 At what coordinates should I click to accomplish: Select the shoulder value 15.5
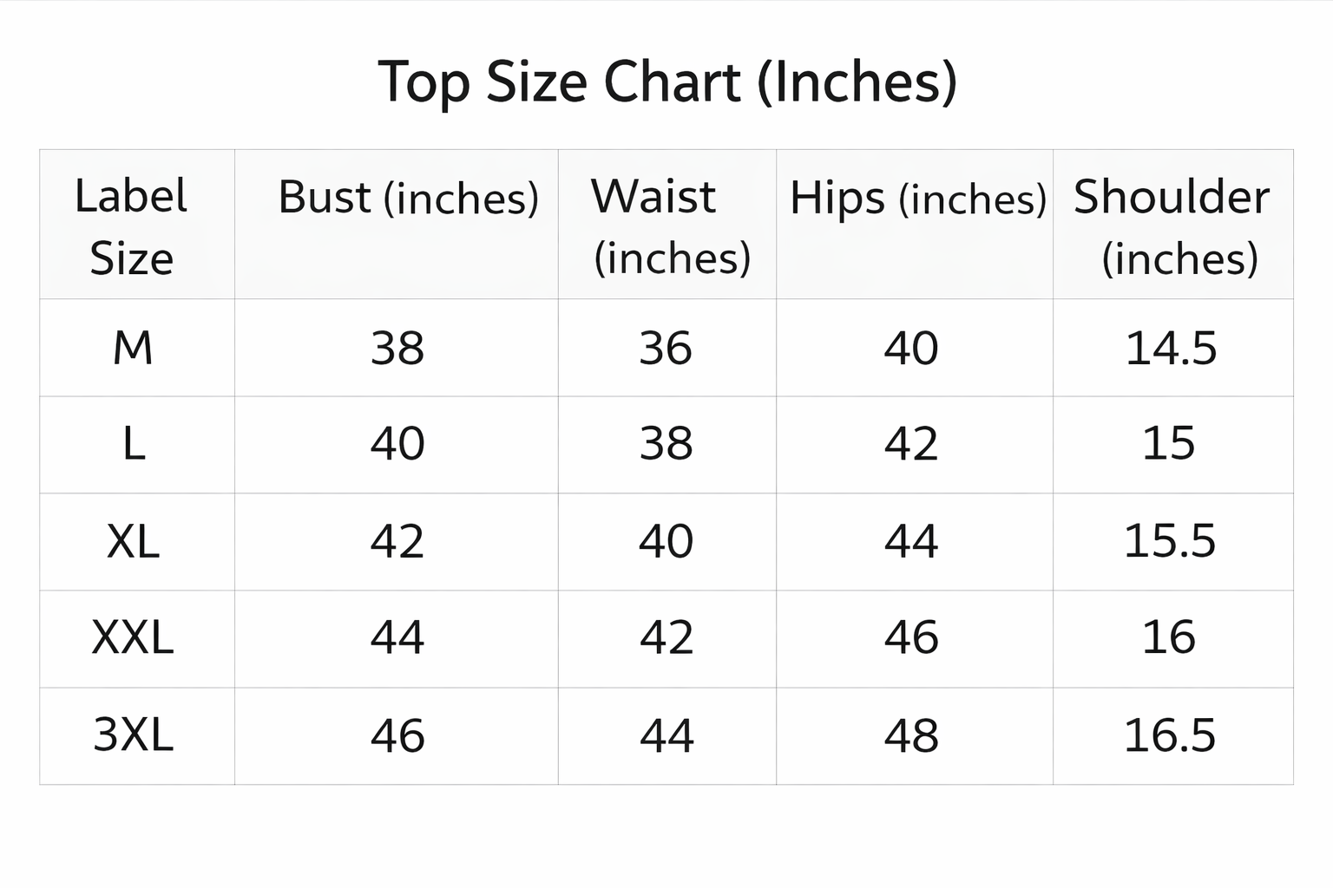click(1170, 542)
